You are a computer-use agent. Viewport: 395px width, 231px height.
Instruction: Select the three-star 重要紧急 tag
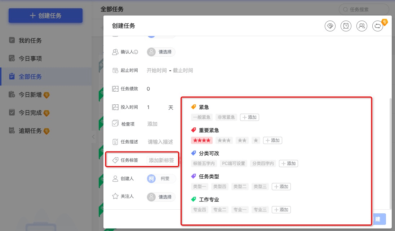pyautogui.click(x=224, y=140)
